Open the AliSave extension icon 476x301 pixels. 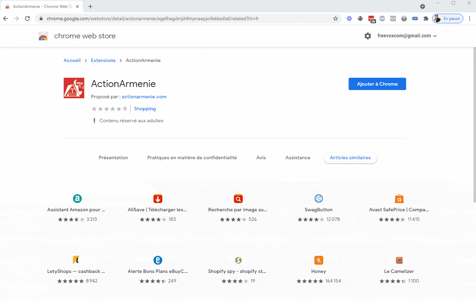pyautogui.click(x=158, y=199)
